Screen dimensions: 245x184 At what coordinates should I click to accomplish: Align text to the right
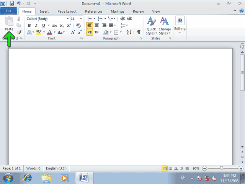(x=104, y=25)
